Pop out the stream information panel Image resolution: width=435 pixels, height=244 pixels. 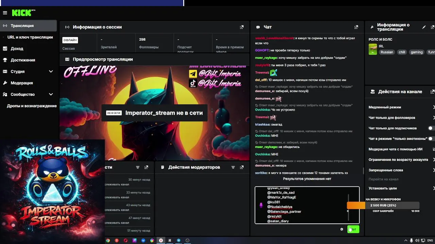(x=433, y=27)
